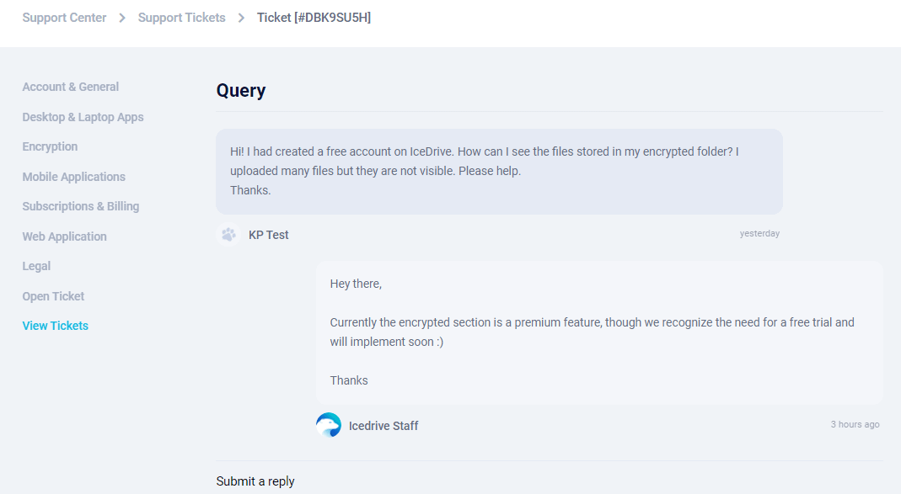Select Ticket [#DBK9SU5H] breadcrumb
The height and width of the screenshot is (494, 901).
click(x=314, y=18)
